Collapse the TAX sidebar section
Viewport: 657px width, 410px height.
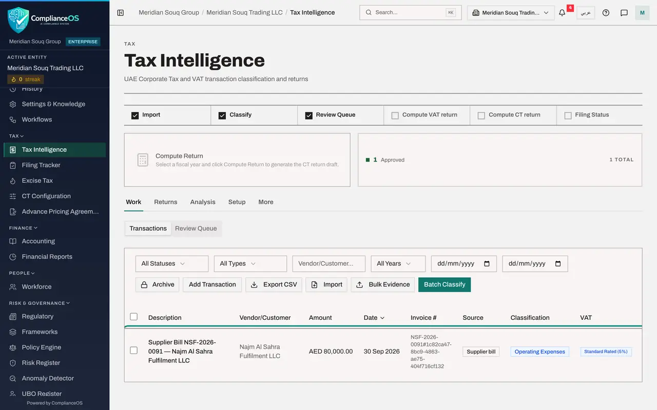16,136
